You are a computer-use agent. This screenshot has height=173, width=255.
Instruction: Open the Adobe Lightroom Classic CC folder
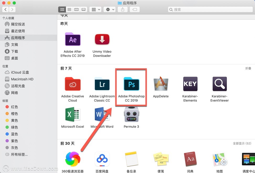(x=102, y=84)
